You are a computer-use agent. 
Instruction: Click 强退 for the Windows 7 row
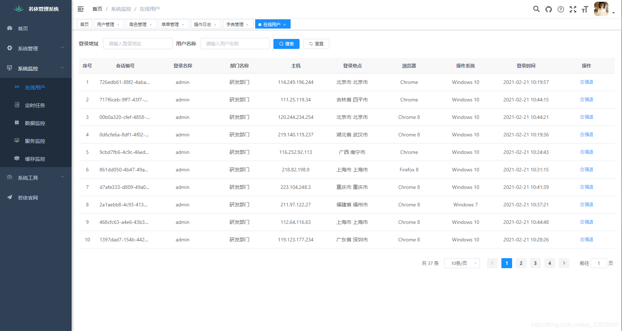click(587, 205)
